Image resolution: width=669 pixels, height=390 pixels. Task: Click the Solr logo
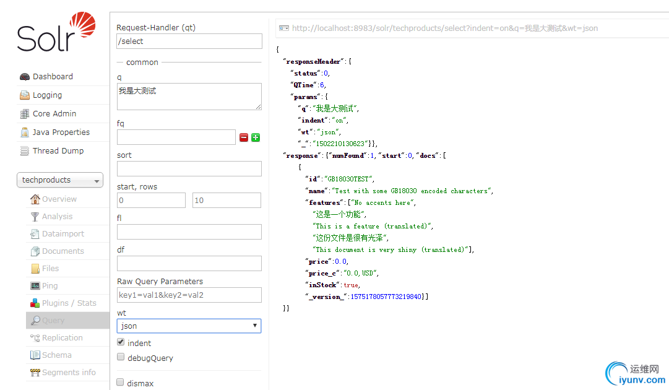pyautogui.click(x=56, y=32)
